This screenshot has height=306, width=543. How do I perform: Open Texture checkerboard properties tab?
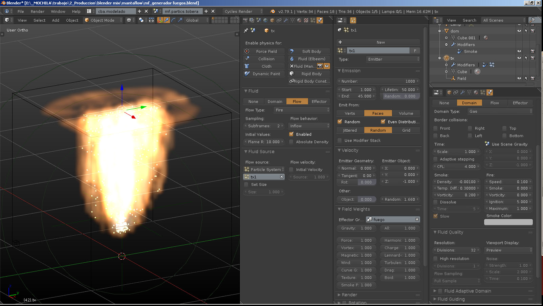pyautogui.click(x=306, y=20)
